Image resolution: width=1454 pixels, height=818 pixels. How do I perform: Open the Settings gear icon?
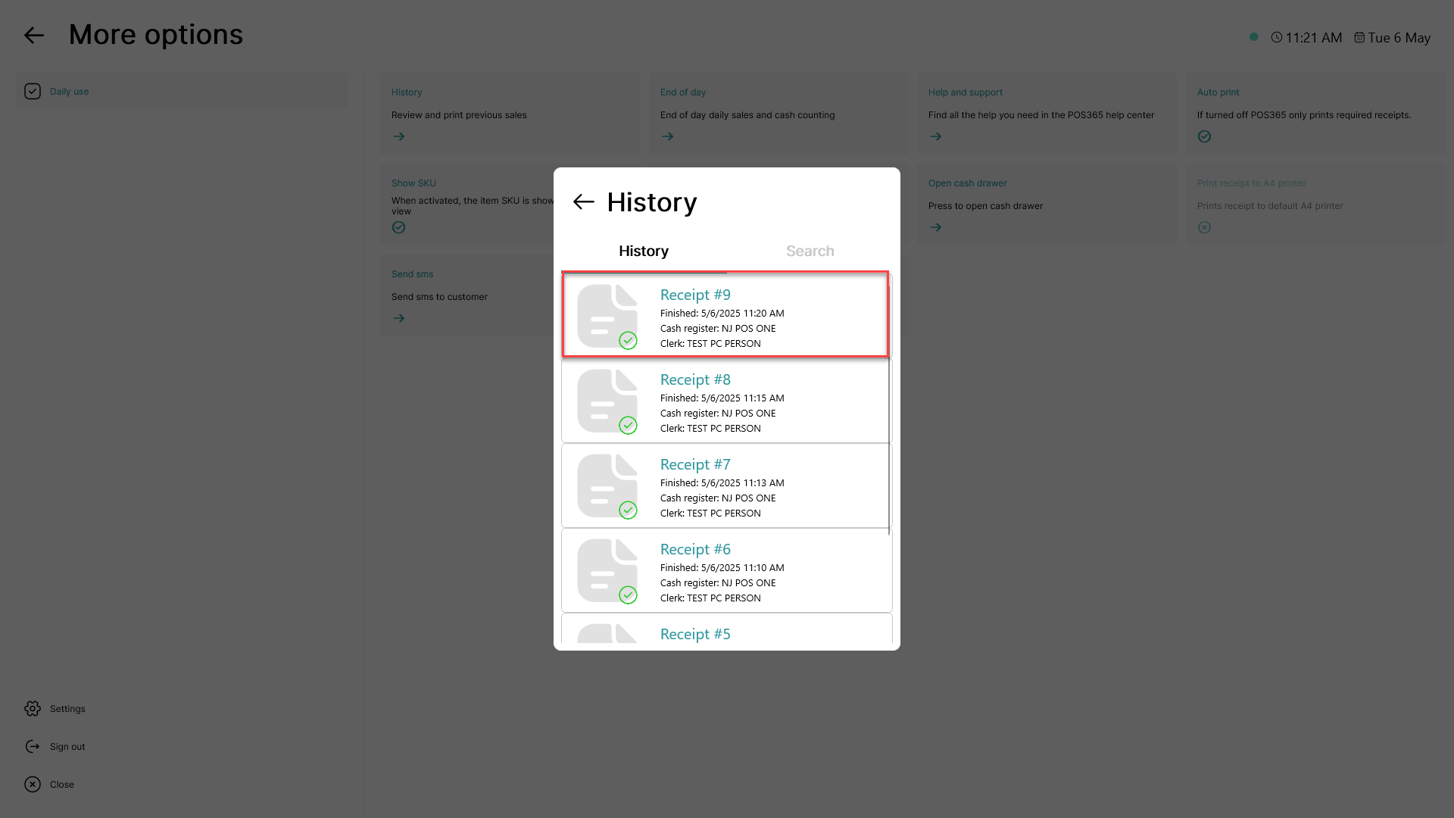(33, 709)
